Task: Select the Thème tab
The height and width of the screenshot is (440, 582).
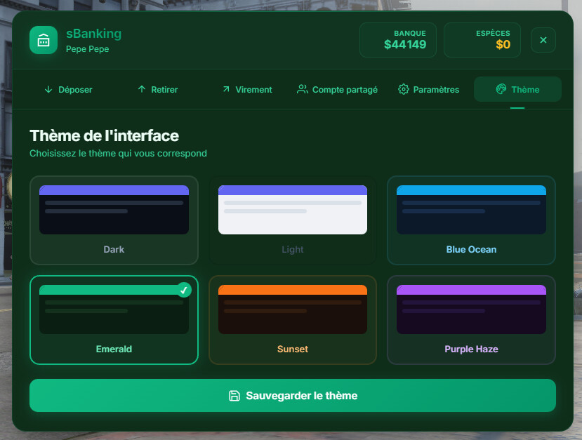Action: point(517,89)
